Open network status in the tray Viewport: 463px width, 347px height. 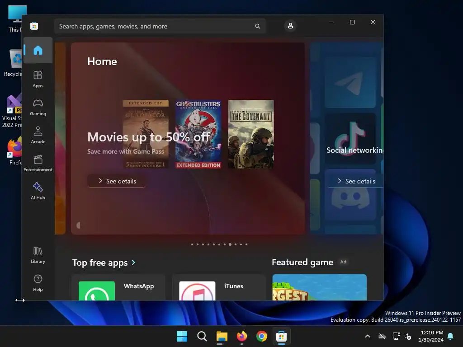[x=396, y=336]
